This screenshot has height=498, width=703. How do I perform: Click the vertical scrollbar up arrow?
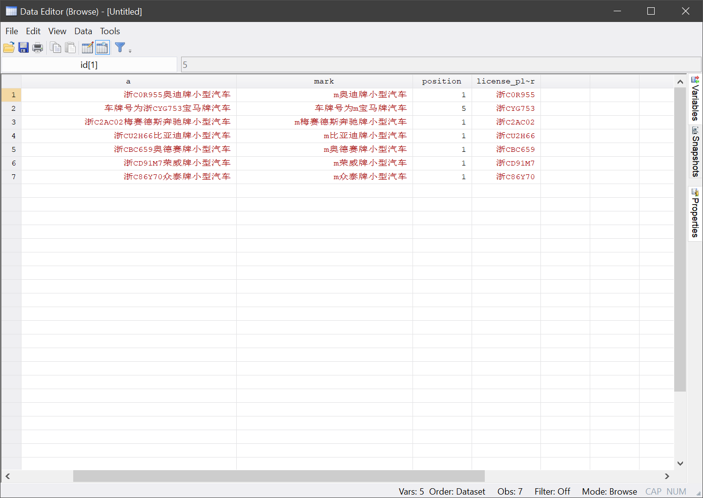681,82
